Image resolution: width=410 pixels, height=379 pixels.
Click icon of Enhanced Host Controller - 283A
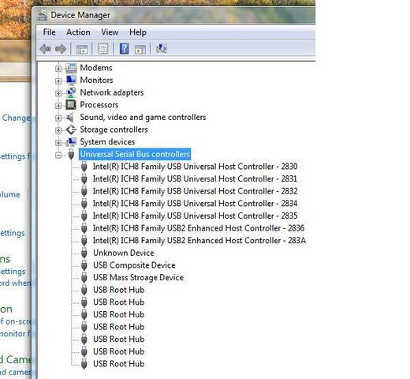(84, 241)
